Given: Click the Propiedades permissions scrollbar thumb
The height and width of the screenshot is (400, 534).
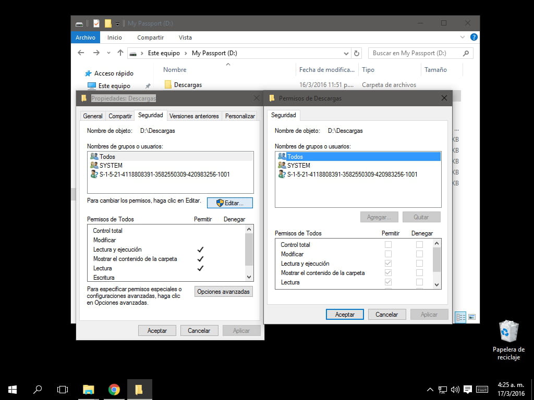Looking at the screenshot, I should 249,249.
